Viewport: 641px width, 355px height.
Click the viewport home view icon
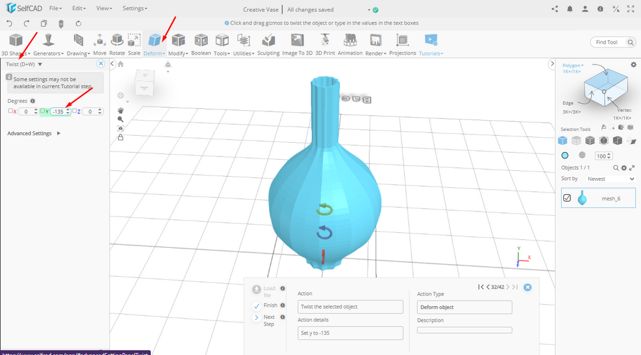click(x=121, y=64)
